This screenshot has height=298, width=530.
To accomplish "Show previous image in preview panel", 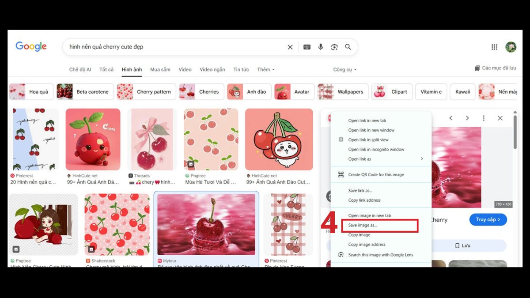I will tap(451, 118).
